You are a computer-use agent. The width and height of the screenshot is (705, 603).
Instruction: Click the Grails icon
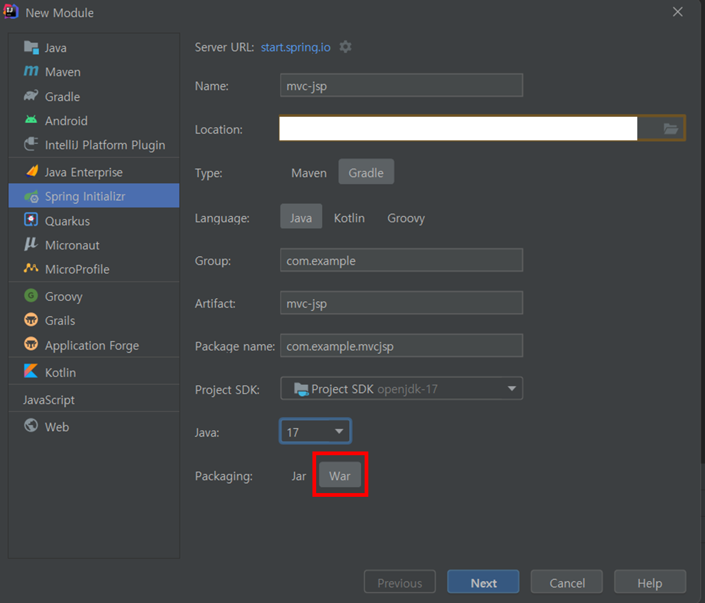pos(31,320)
